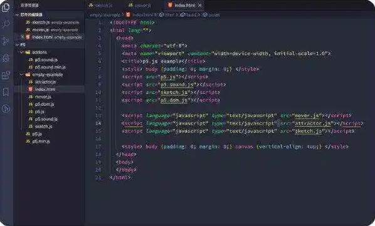The width and height of the screenshot is (375, 226).
Task: Close the index.html editor tab
Action: click(x=199, y=5)
